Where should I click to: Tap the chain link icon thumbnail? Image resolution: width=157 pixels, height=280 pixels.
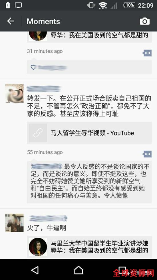38,133
